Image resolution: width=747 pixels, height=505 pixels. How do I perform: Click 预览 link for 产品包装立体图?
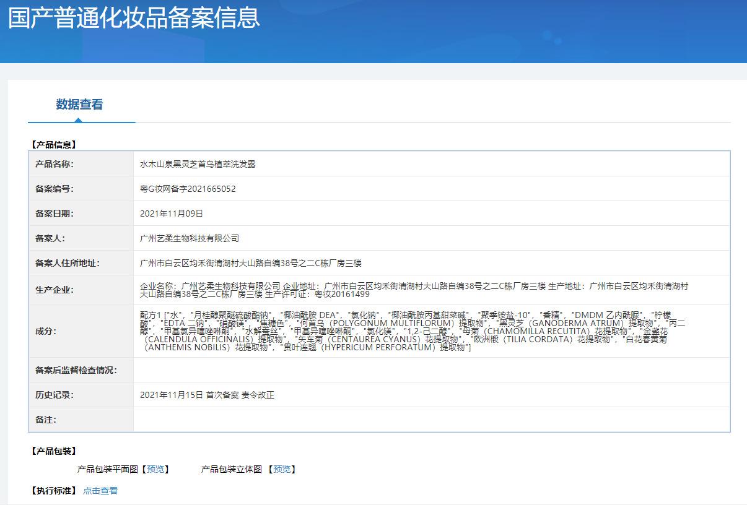tap(282, 469)
